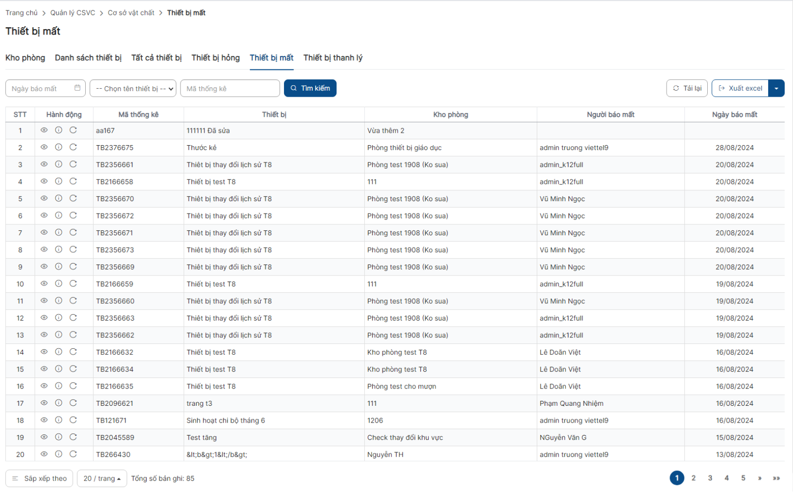The image size is (793, 493).
Task: Switch to the Thiết bị hỏng tab
Action: [x=216, y=58]
